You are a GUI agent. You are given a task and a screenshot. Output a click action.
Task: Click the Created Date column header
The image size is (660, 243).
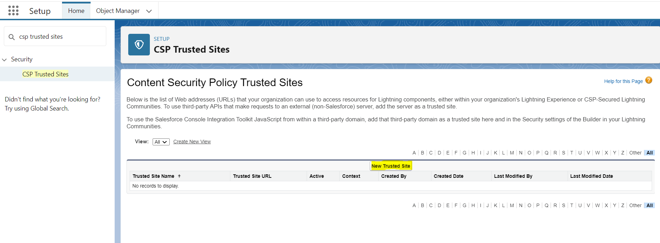click(448, 176)
